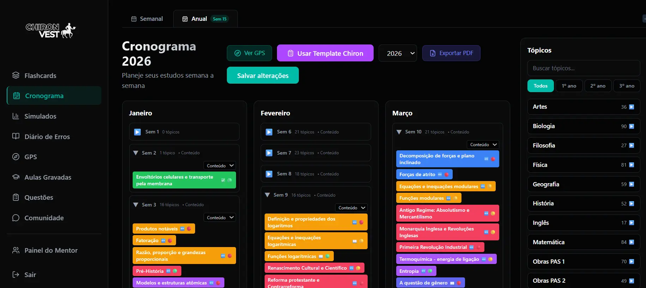Click the Simulados bar chart icon

(16, 116)
